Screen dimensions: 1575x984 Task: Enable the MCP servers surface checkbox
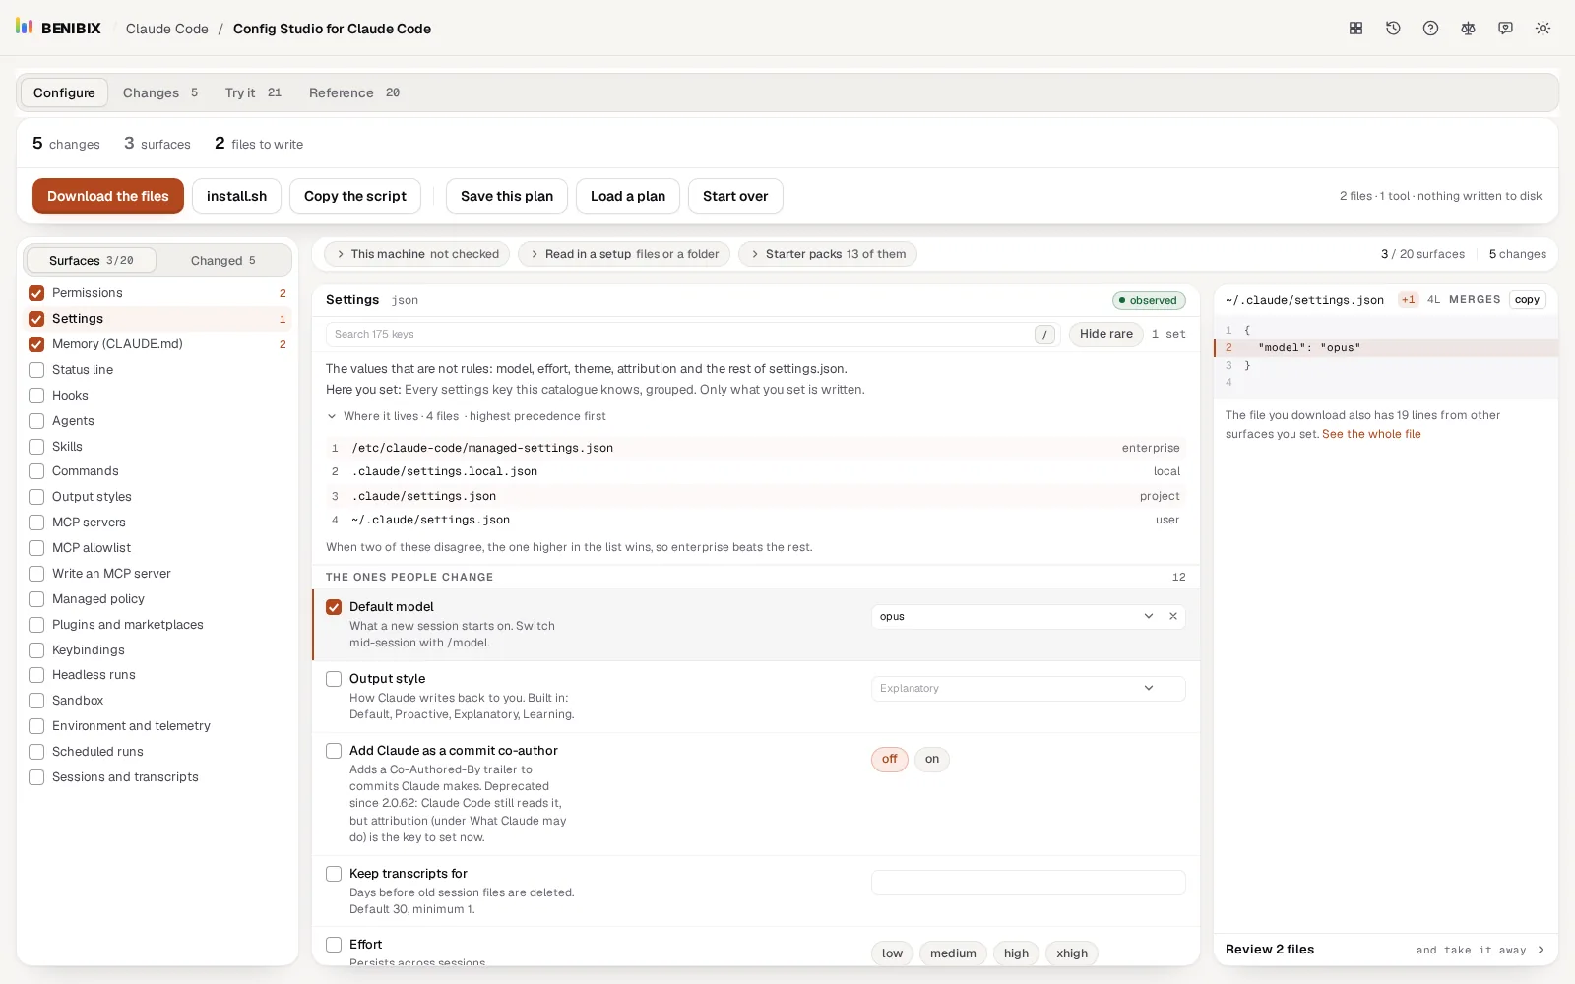(x=36, y=523)
